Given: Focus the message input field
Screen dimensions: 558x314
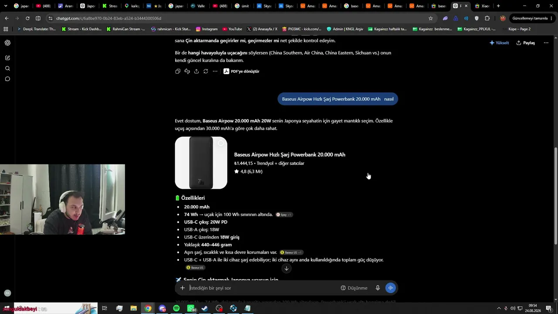Looking at the screenshot, I should pos(262,288).
